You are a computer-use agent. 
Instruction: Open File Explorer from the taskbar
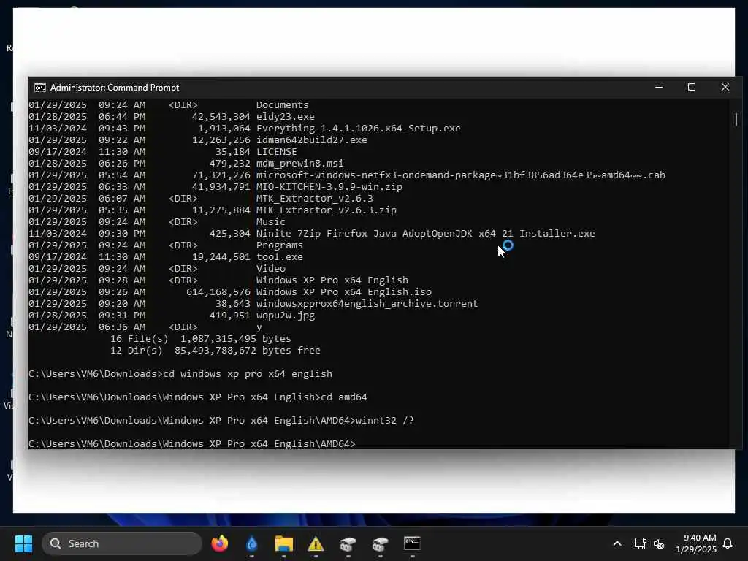284,543
